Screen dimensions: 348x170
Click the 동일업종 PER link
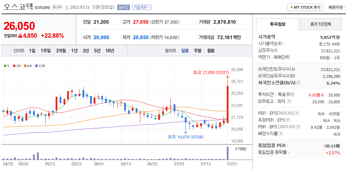coord(272,146)
